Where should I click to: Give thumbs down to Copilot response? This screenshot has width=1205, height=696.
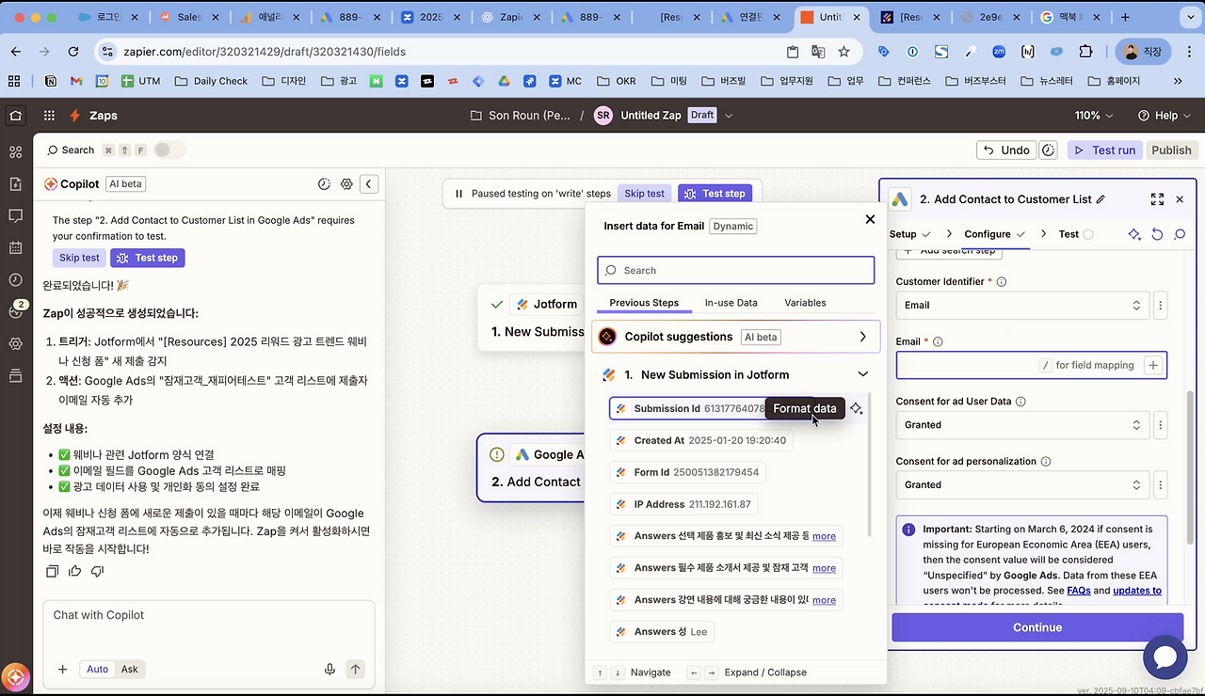click(x=98, y=571)
